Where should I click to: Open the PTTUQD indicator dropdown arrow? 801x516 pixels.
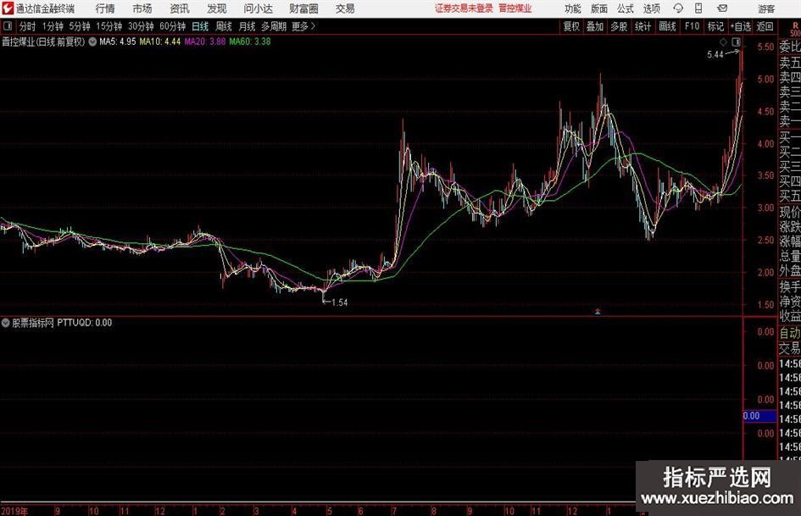(x=6, y=322)
